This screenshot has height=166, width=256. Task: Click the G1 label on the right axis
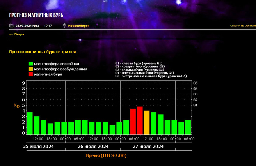[195, 105]
